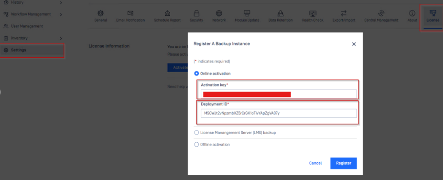Expand the History sidebar chevron
The height and width of the screenshot is (180, 443).
click(x=61, y=2)
